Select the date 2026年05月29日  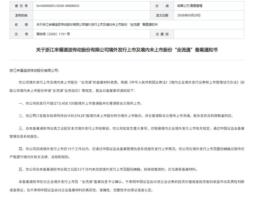point(189,15)
